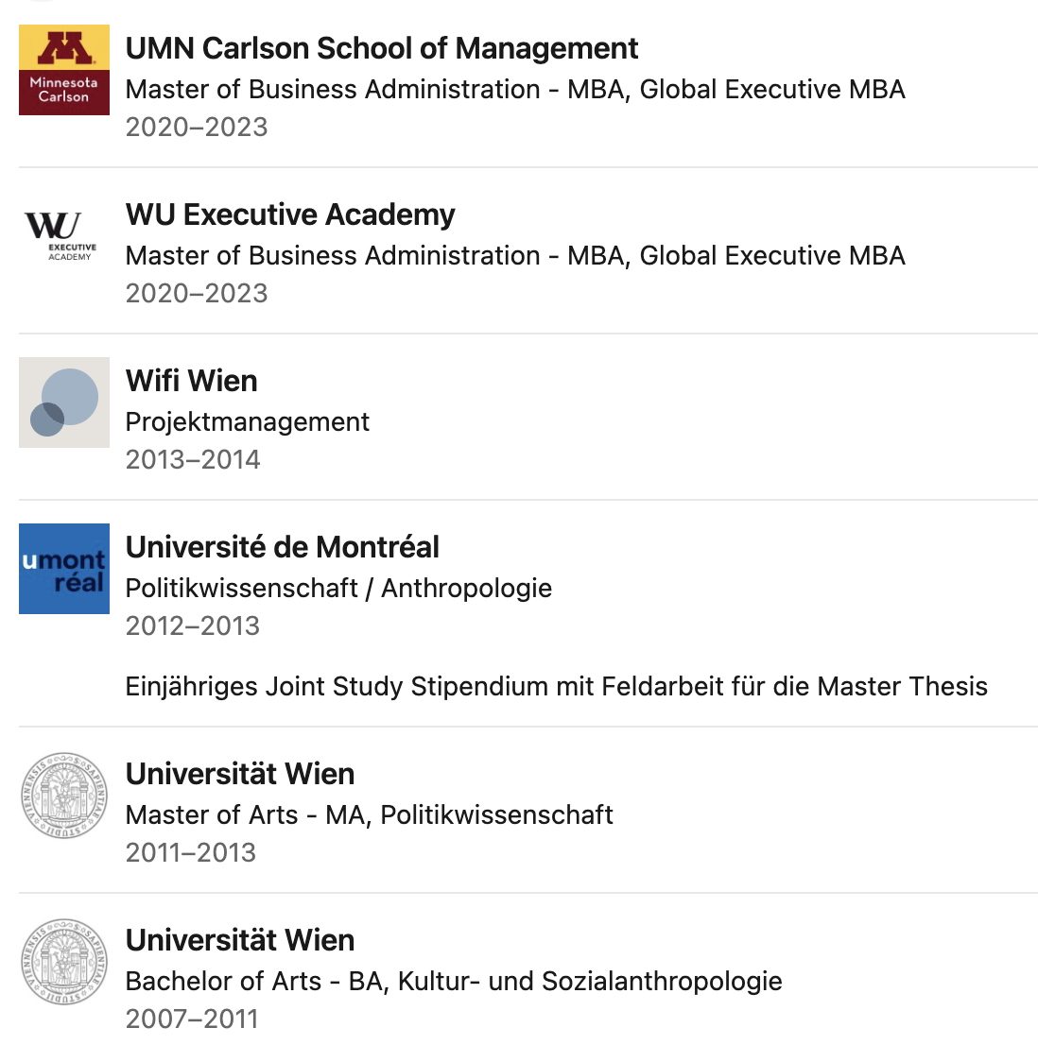Select the Bachelor of Arts - BA degree line
1038x1062 pixels.
click(x=454, y=981)
